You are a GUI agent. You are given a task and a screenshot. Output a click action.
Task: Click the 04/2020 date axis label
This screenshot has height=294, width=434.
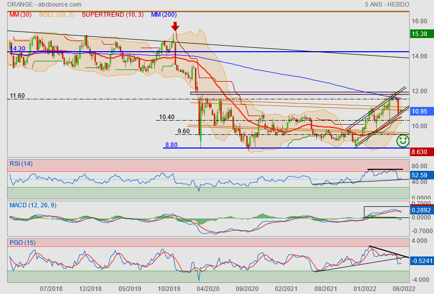coord(208,289)
